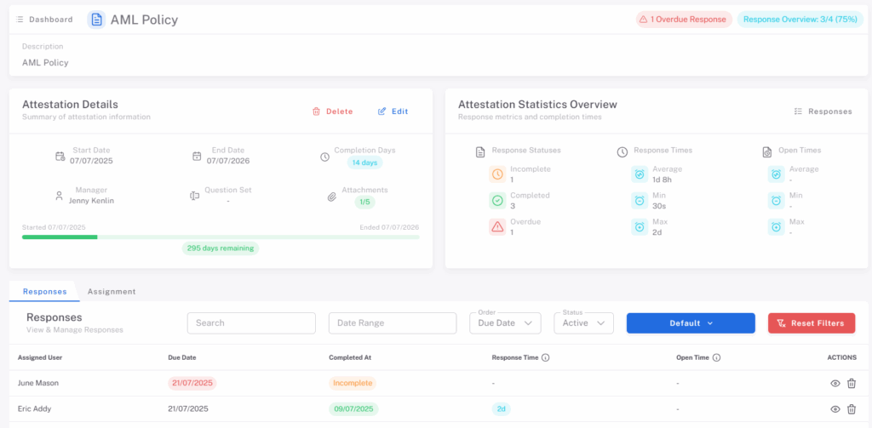Click the Assigned User column header
This screenshot has height=428, width=872.
click(40, 358)
